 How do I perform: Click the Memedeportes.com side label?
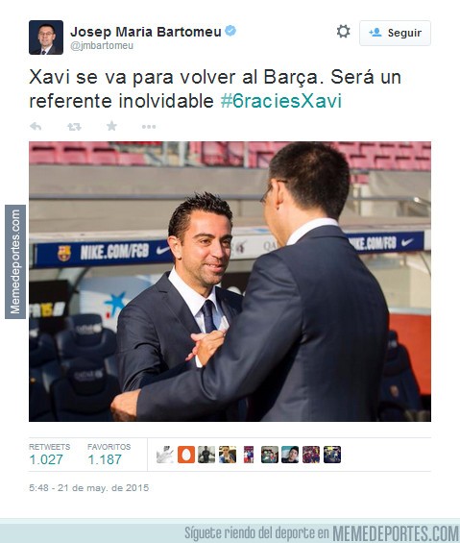15,261
